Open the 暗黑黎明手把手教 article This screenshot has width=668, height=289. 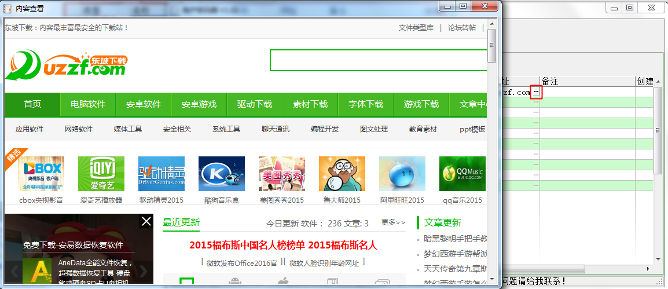coord(456,239)
